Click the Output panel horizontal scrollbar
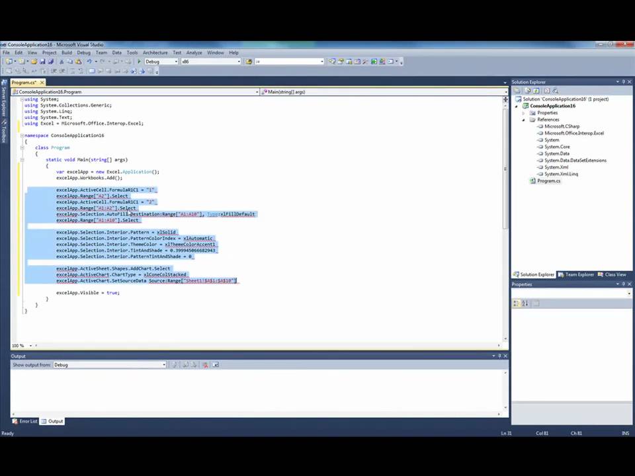 (255, 414)
